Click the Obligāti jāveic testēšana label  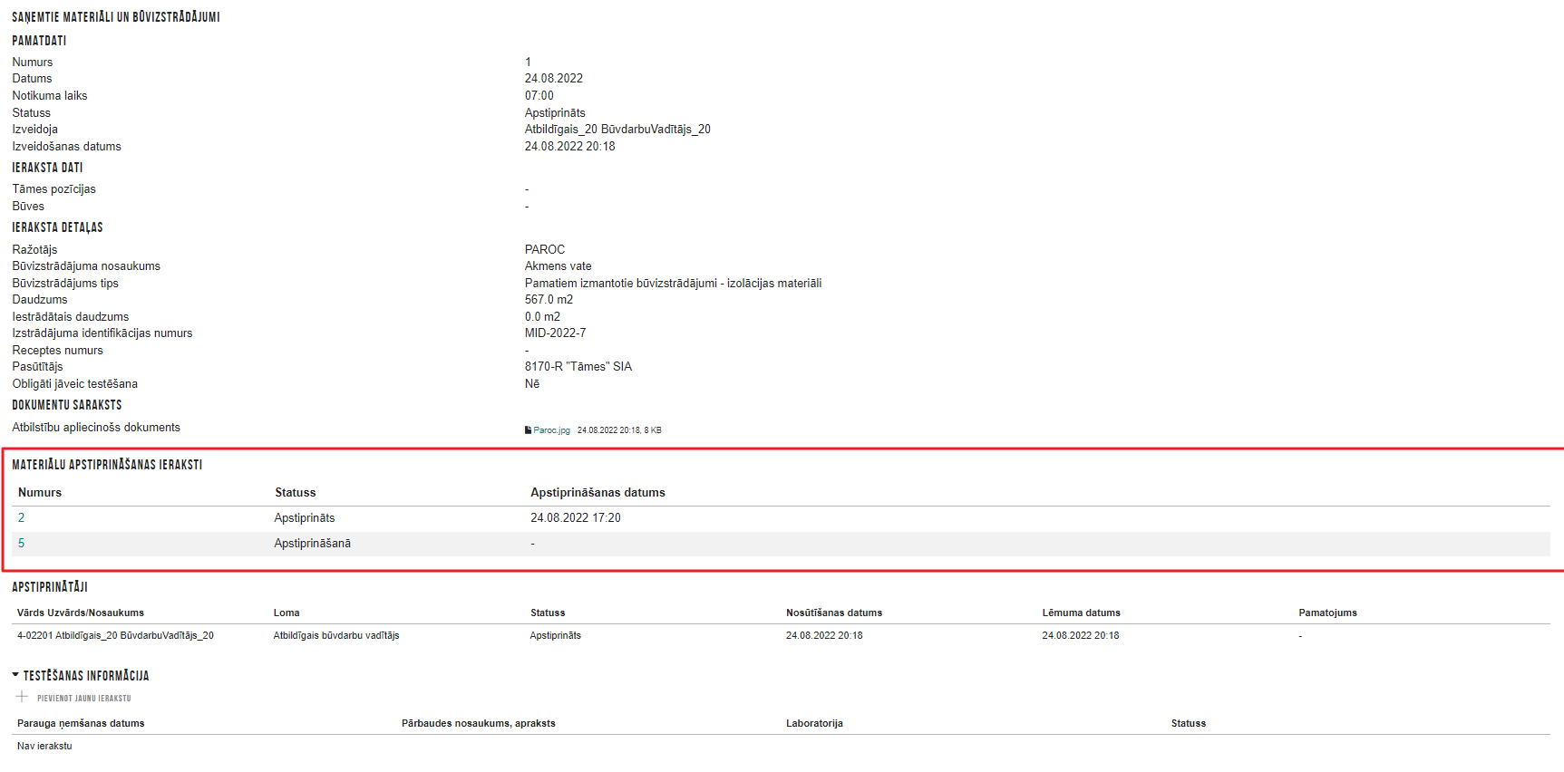click(75, 384)
